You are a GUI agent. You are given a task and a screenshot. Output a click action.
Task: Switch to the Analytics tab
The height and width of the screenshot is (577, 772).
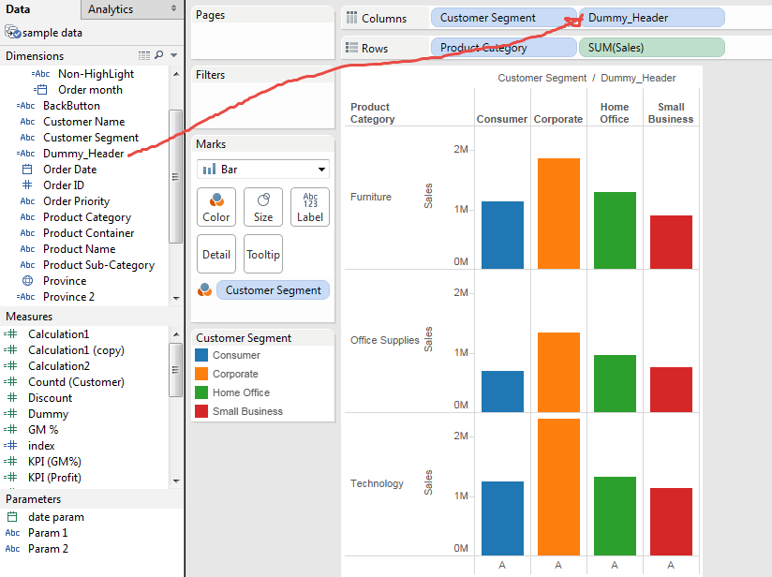point(111,8)
